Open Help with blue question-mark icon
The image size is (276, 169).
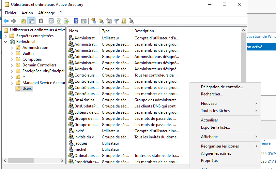click(x=76, y=21)
